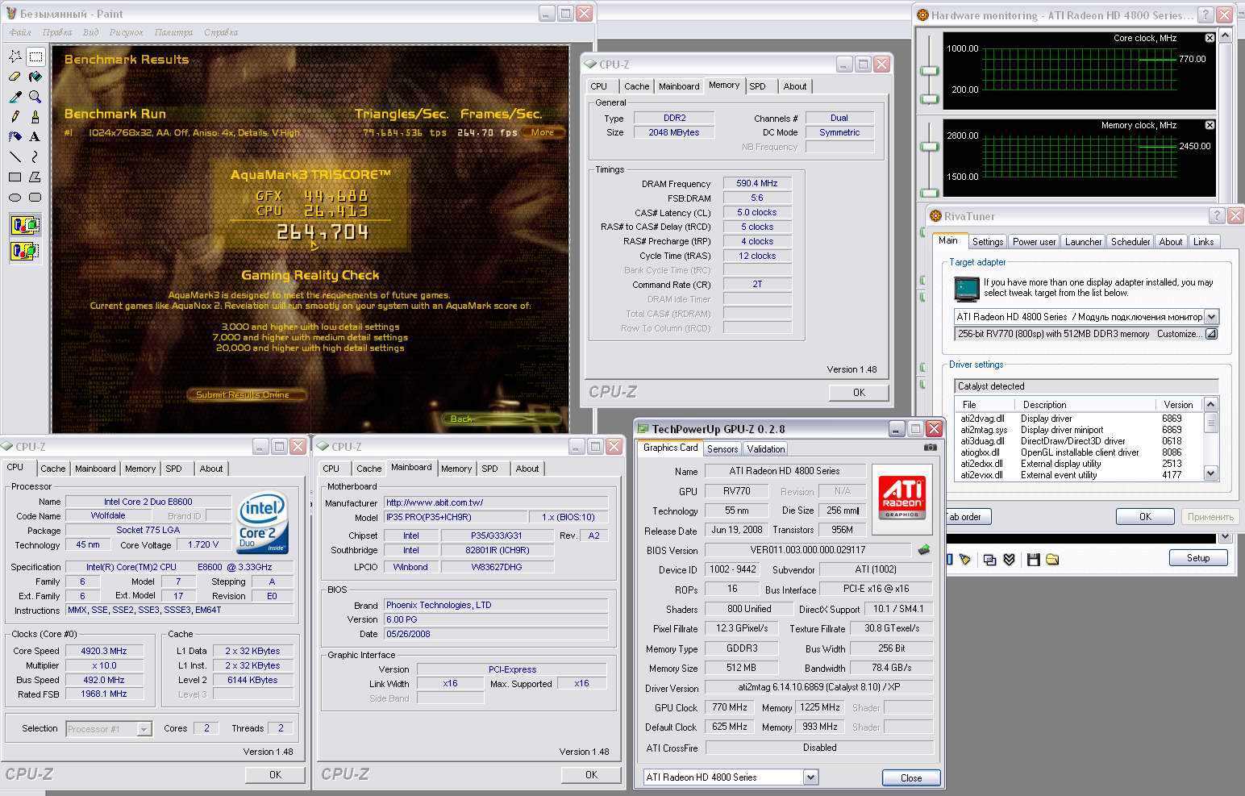Screen dimensions: 1245x796
Task: Select the Magnifier tool in Paint
Action: [35, 97]
